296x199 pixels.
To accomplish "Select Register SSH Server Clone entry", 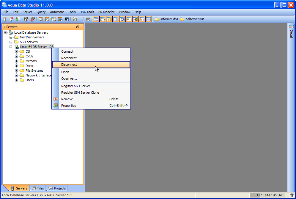I will click(x=91, y=93).
